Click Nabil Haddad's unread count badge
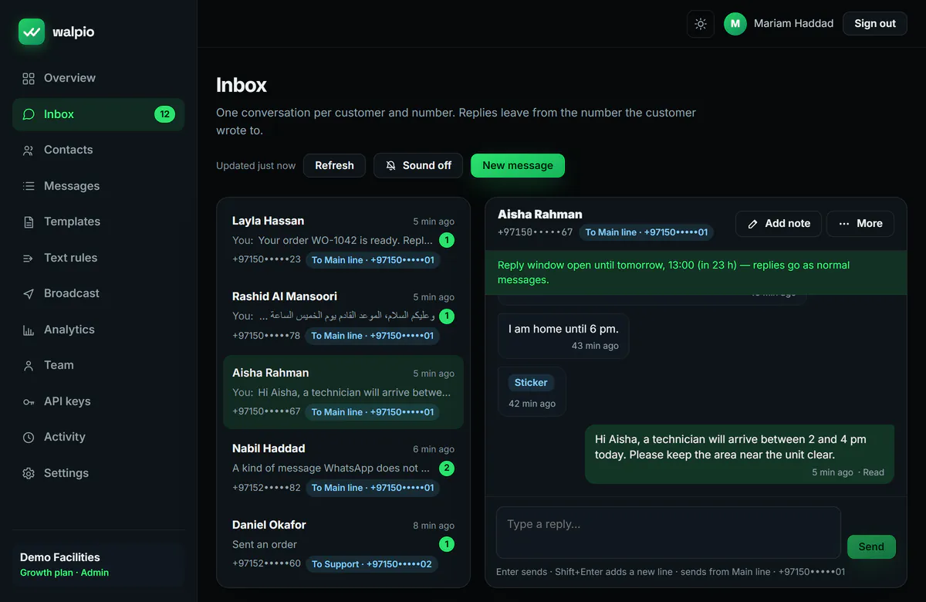Screen dimensions: 926x602 tap(447, 468)
